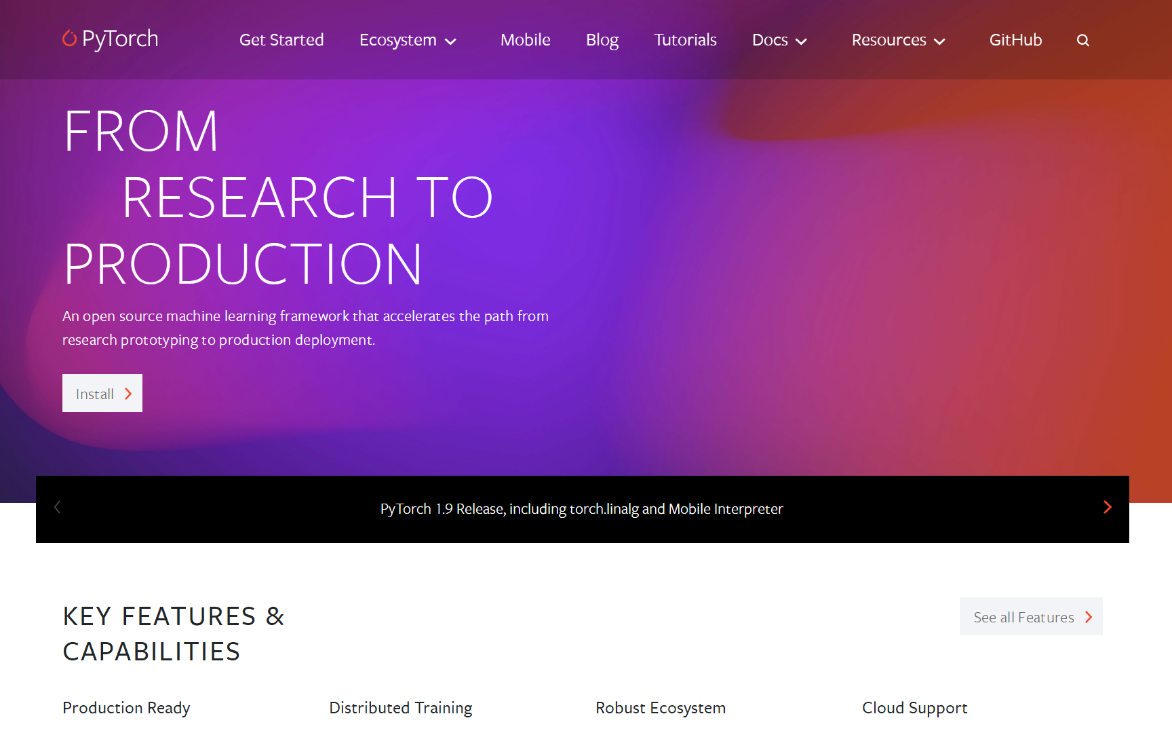Click the Distributed Training feature heading
1172x733 pixels.
(401, 708)
